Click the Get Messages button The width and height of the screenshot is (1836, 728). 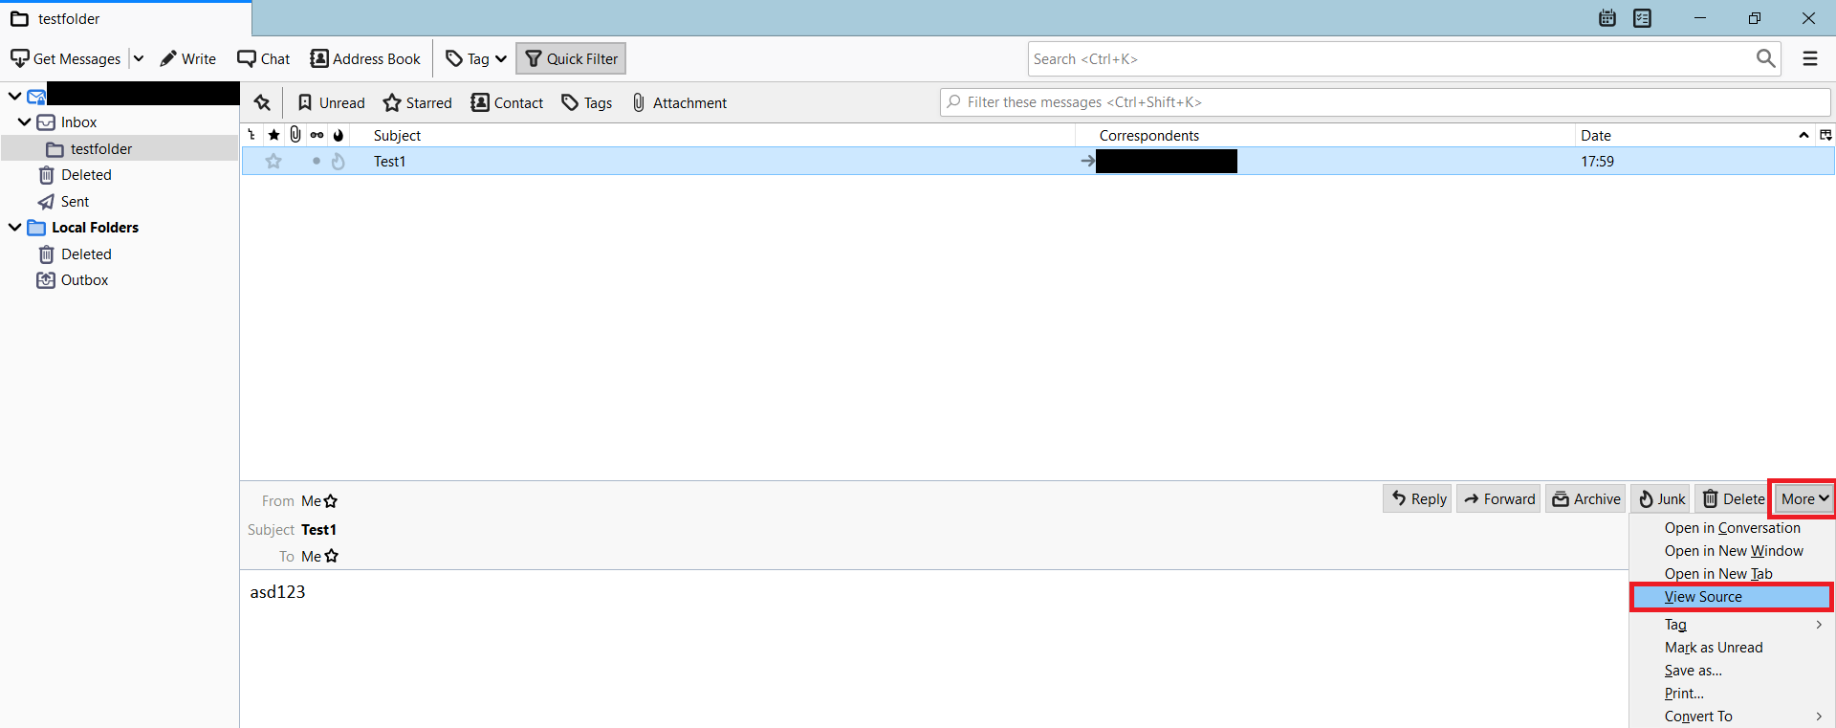pos(66,58)
